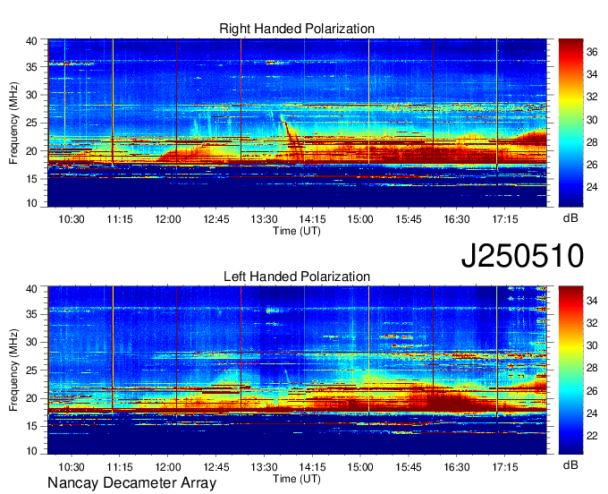Click the 10:30 tick of the lower plot

point(72,467)
